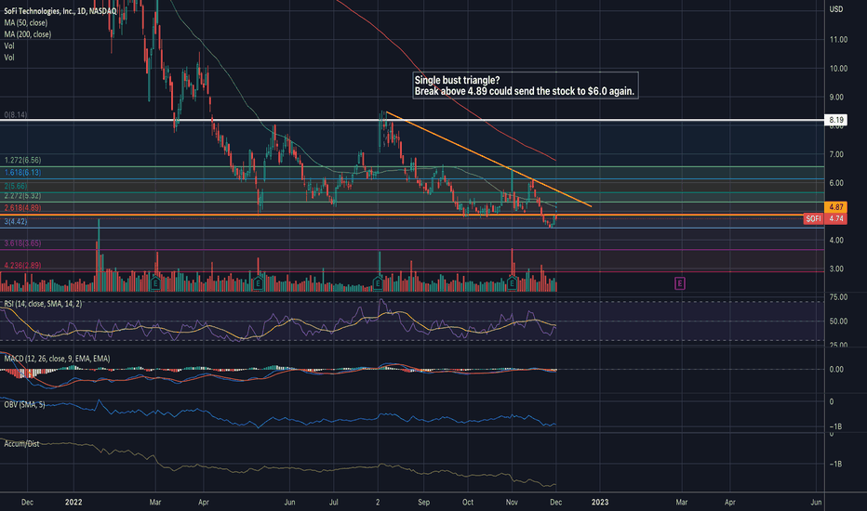Click the 11.00 price axis value
The image size is (867, 511).
pyautogui.click(x=838, y=40)
